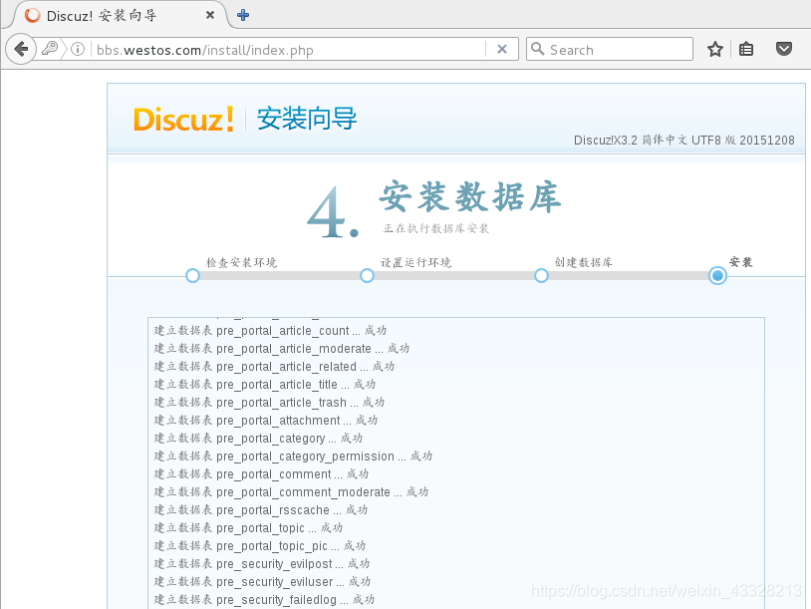
Task: Click log line pre_portal_comment ... 成功
Action: coord(261,474)
